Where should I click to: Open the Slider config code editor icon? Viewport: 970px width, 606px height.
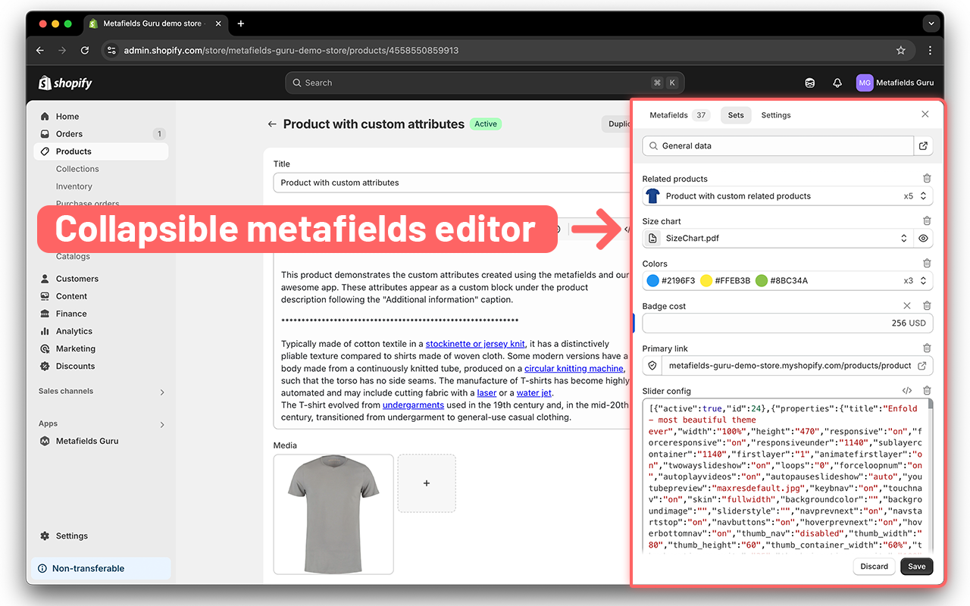(906, 390)
